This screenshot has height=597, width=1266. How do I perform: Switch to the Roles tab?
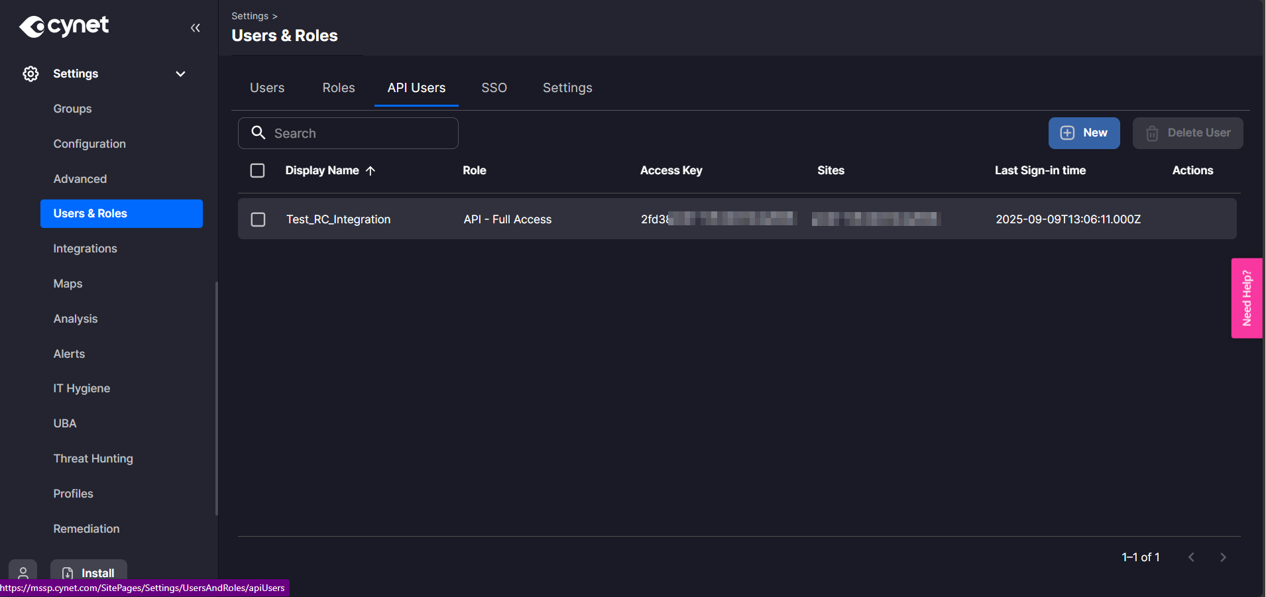[338, 87]
